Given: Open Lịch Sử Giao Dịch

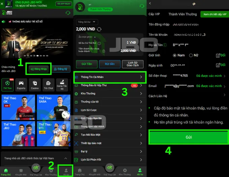Looking at the screenshot, I should [x=133, y=64].
